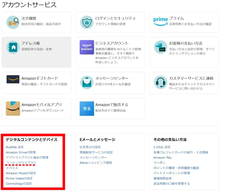
Task: Click the 注文履歴 package magnifier icon
Action: click(x=13, y=22)
